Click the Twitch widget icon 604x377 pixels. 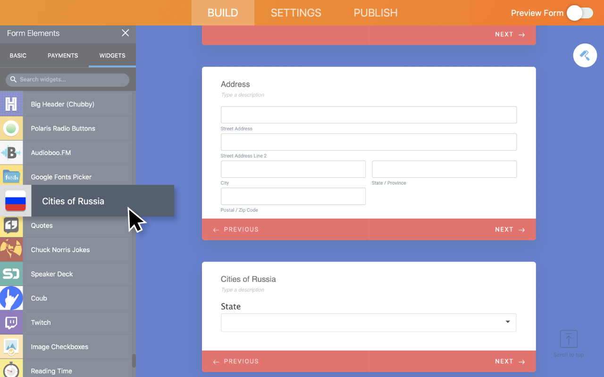(x=11, y=322)
